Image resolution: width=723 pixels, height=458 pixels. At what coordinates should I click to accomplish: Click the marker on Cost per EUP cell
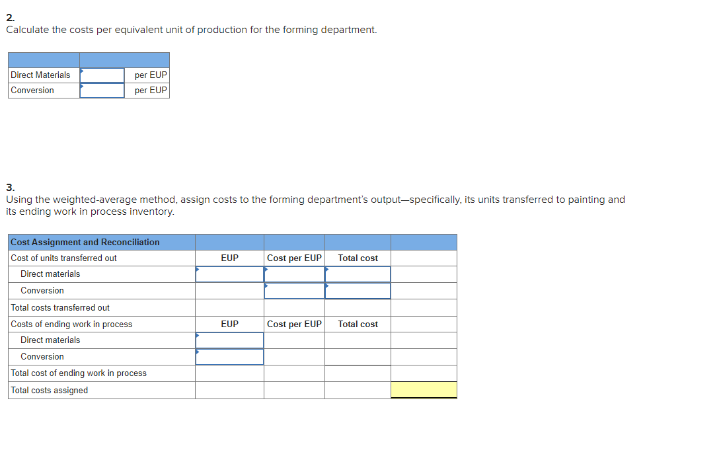tap(266, 268)
